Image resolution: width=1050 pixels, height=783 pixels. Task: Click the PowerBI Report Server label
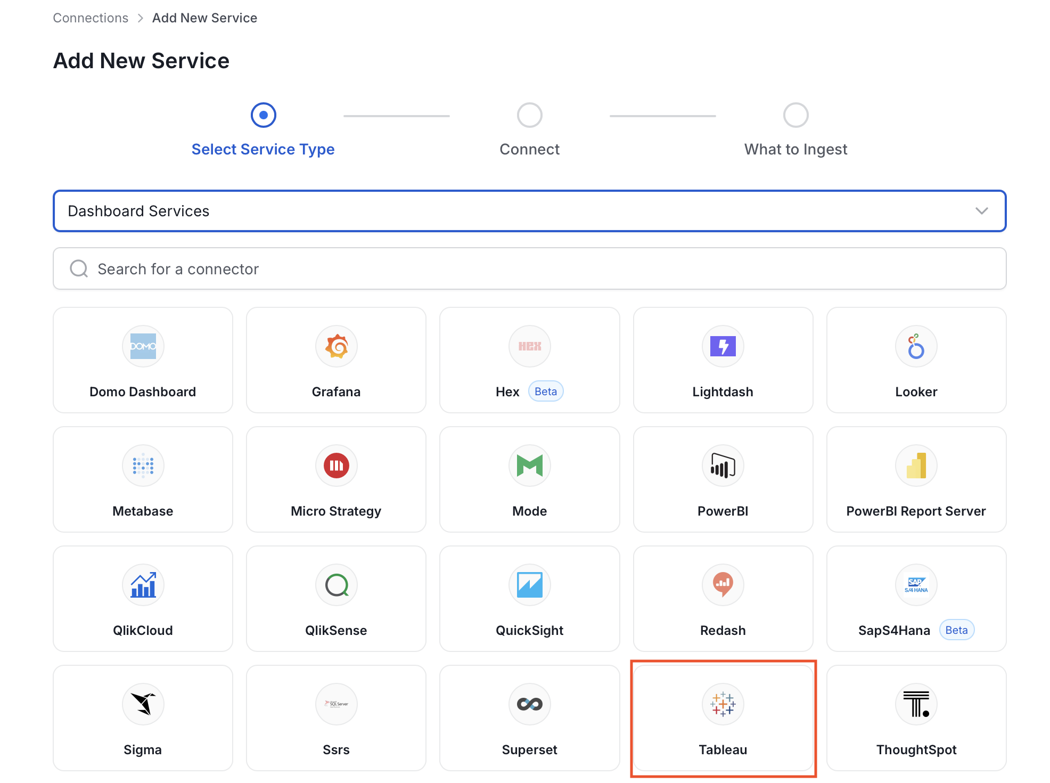click(x=916, y=511)
